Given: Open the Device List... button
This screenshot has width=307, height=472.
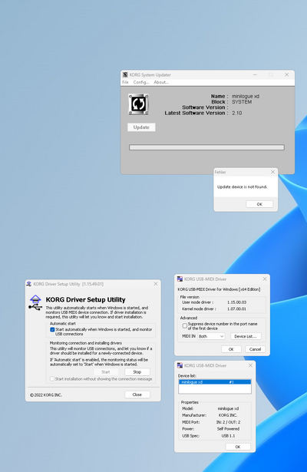Looking at the screenshot, I should (x=246, y=336).
